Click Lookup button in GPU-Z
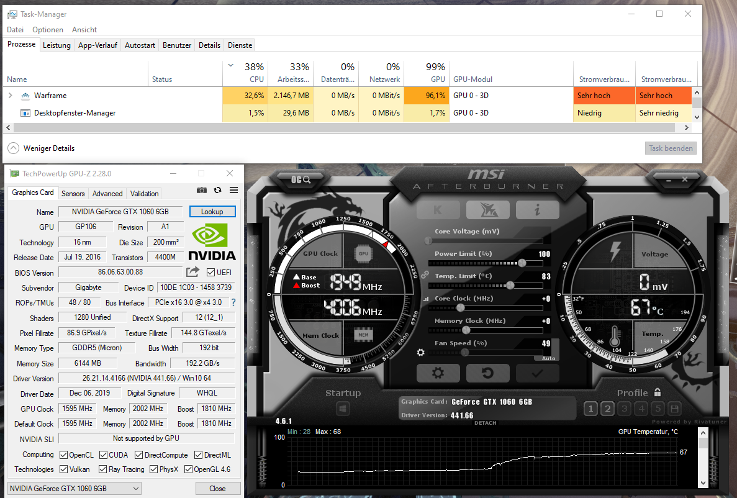The image size is (737, 498). (x=212, y=212)
